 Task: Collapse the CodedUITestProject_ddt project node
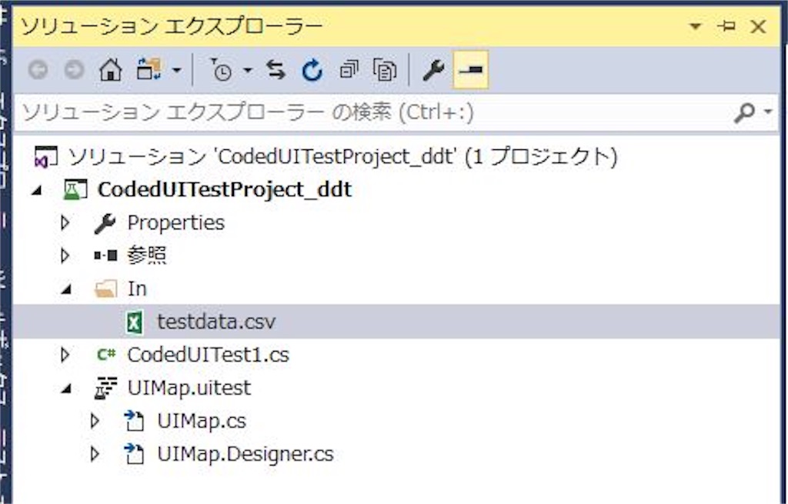click(37, 191)
